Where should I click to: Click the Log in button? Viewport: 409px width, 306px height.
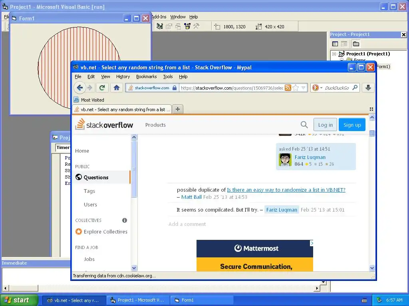pos(325,125)
